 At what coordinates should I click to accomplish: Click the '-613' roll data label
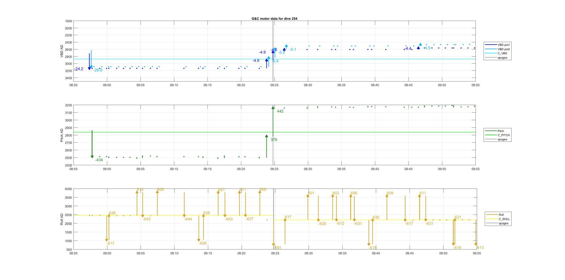click(x=480, y=248)
